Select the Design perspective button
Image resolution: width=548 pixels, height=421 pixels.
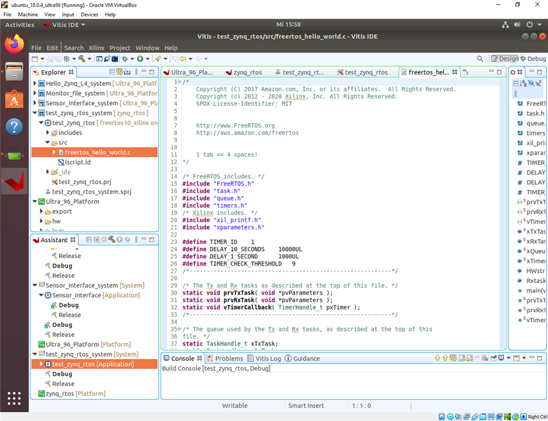(505, 58)
